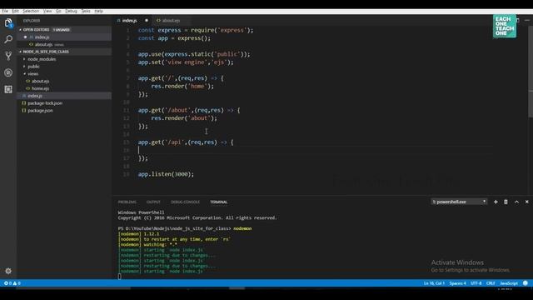Expand the node_modules folder
The height and width of the screenshot is (300, 533).
42,59
